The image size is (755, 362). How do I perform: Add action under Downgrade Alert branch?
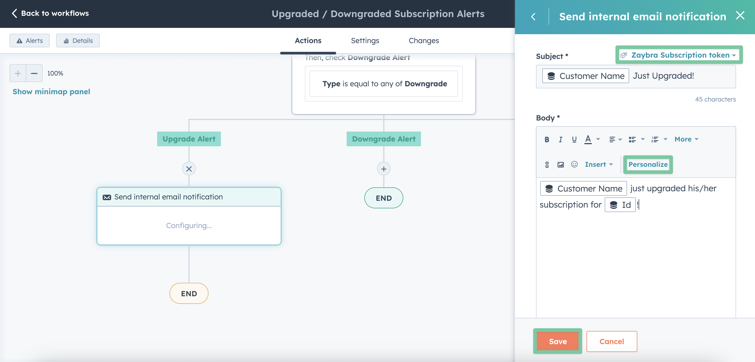(x=384, y=169)
